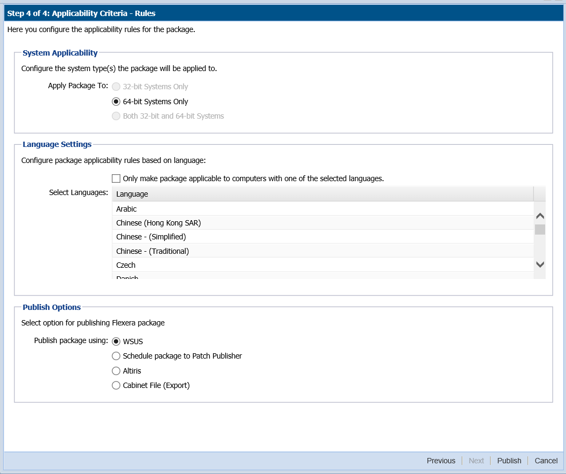The height and width of the screenshot is (474, 566).
Task: Select 64-bit Systems Only radio button
Action: pos(116,102)
